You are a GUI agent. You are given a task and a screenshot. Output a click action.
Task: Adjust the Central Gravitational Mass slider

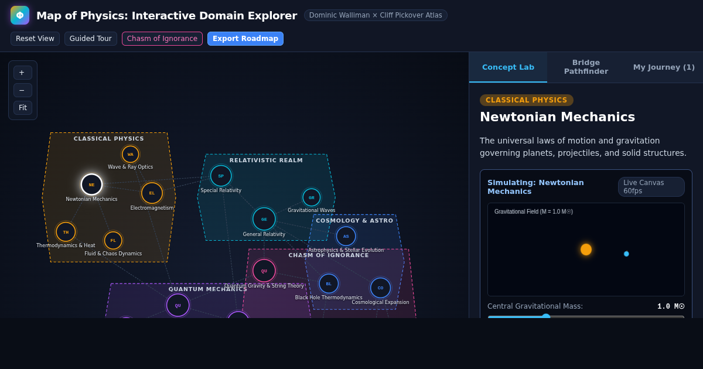pyautogui.click(x=586, y=317)
